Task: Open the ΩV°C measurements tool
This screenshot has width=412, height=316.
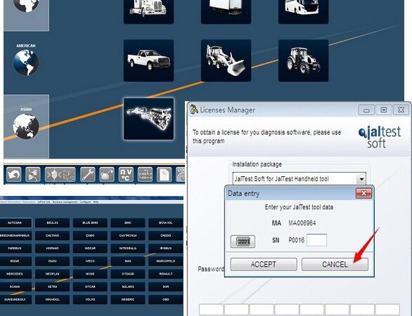Action: pyautogui.click(x=126, y=175)
